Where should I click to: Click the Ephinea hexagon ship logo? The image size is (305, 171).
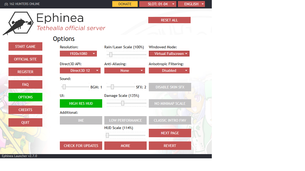point(18,23)
